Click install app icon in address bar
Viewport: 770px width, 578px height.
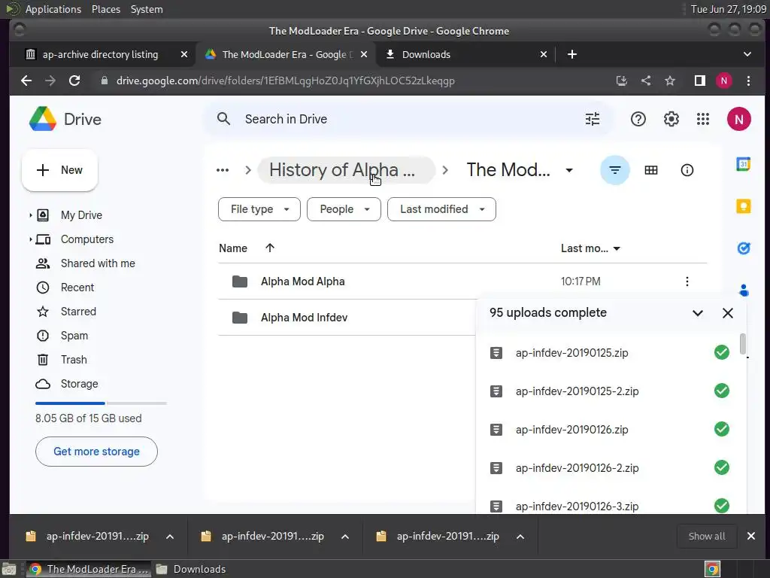tap(622, 81)
